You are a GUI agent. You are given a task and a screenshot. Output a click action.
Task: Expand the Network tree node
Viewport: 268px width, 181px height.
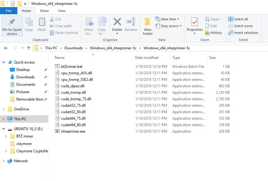[x=4, y=161]
